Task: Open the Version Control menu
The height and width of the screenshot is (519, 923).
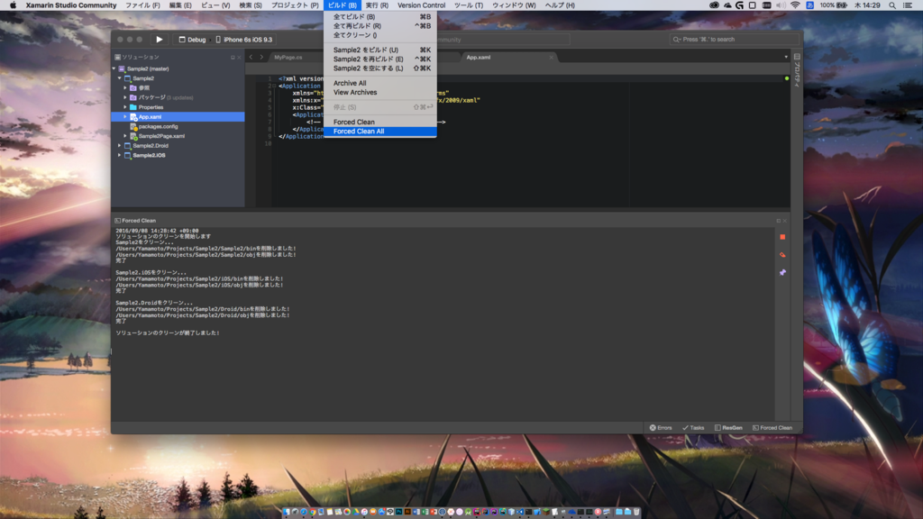Action: tap(422, 5)
